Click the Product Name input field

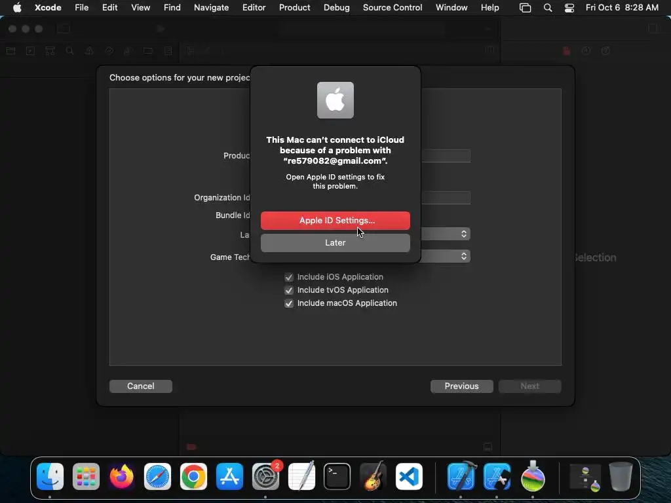(446, 156)
